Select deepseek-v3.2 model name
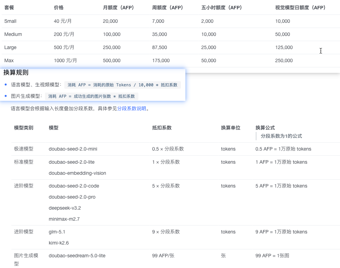 pos(65,208)
